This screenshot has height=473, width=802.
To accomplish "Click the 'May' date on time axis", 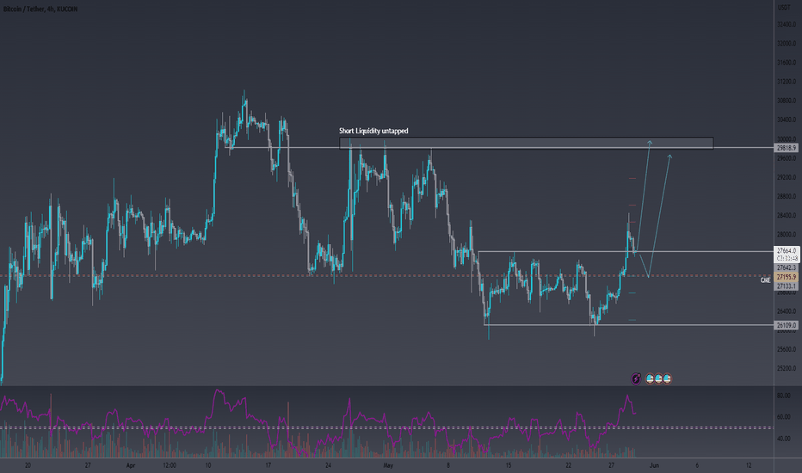I will pyautogui.click(x=388, y=465).
